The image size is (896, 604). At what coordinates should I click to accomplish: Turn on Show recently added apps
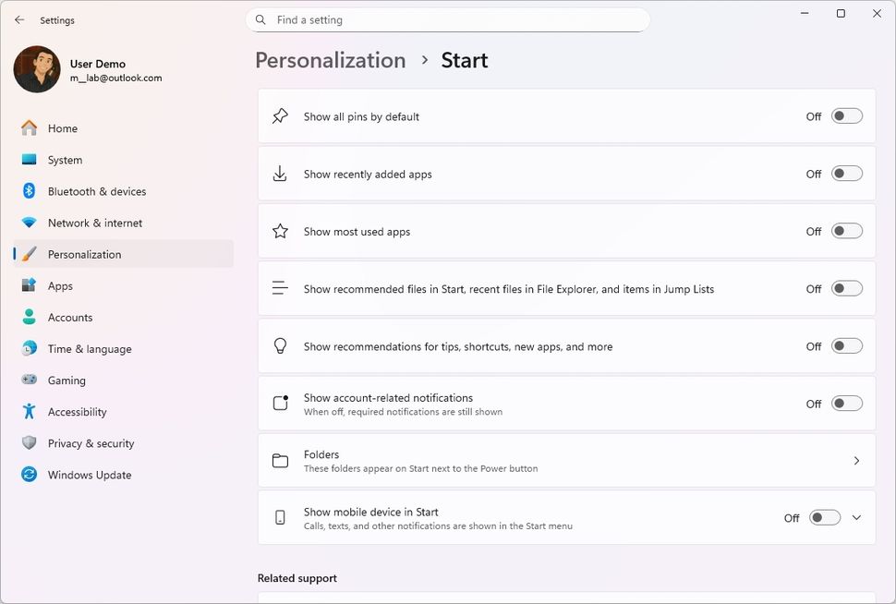tap(846, 174)
